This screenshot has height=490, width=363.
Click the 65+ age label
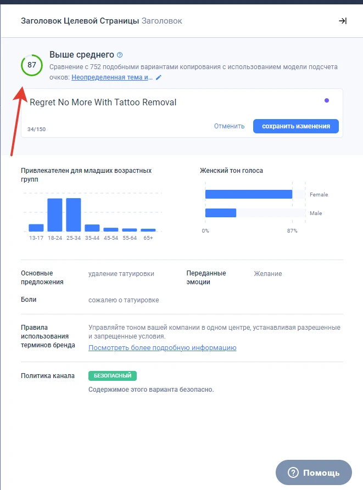[148, 238]
